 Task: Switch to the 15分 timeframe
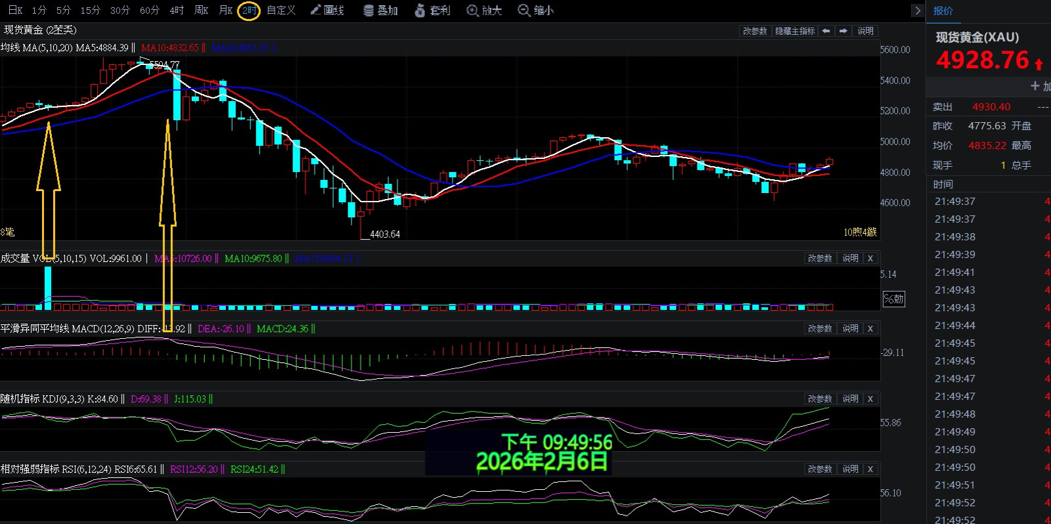click(x=90, y=11)
